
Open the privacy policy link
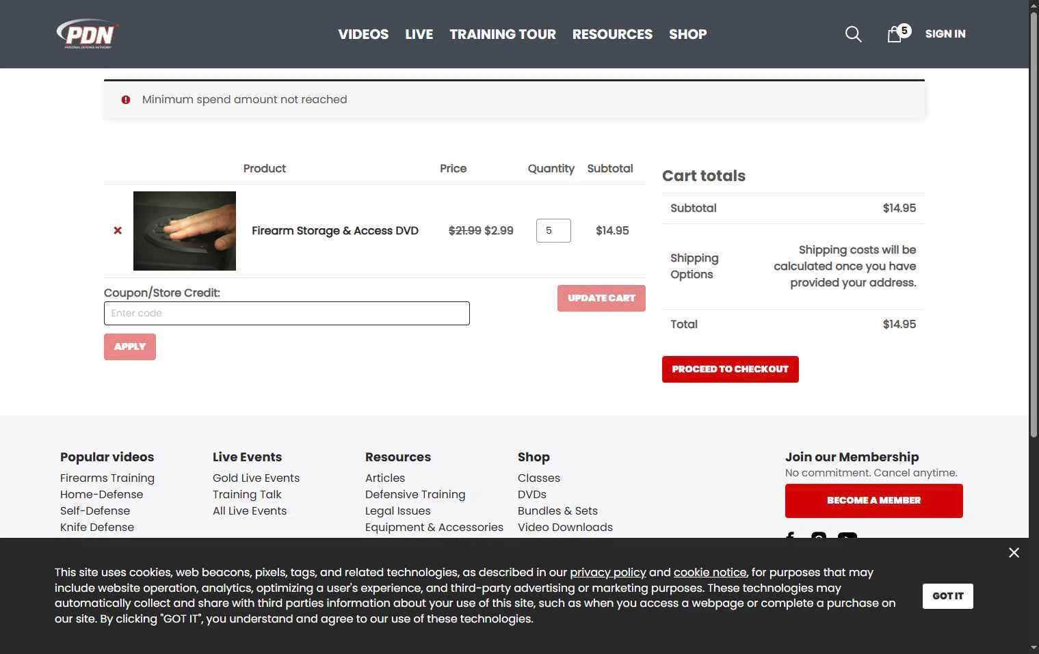point(608,573)
